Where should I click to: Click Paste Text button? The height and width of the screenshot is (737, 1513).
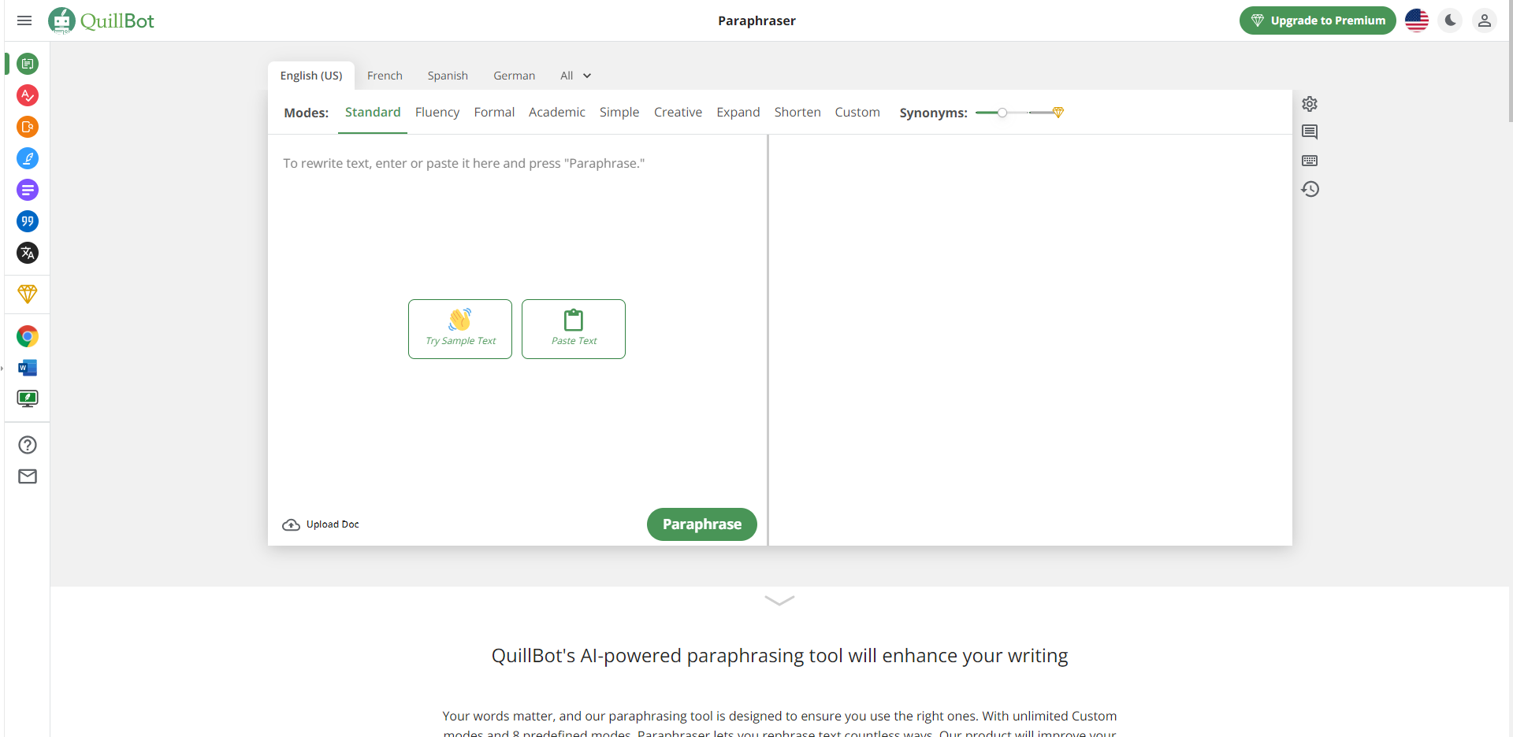(574, 329)
